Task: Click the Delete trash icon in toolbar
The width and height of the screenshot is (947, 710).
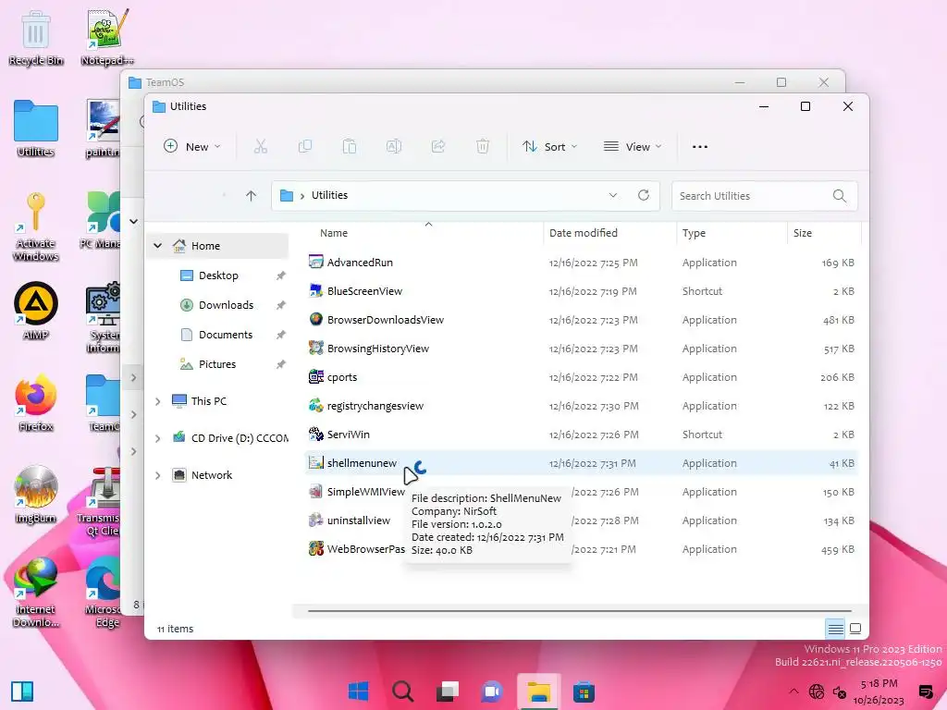Action: point(483,147)
